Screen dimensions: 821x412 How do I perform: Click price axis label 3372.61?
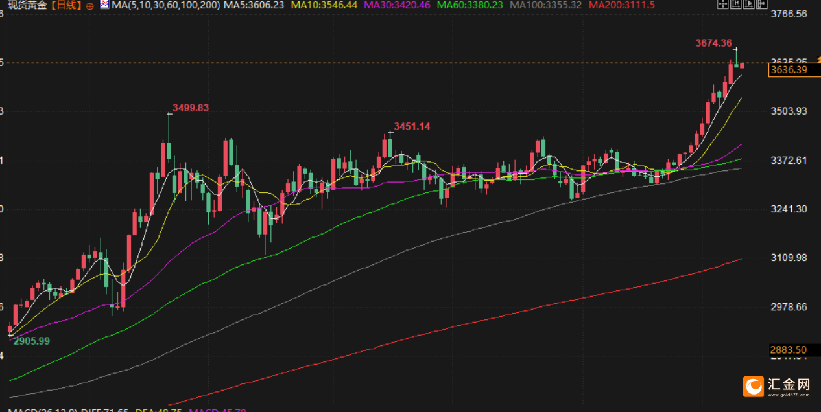(788, 160)
